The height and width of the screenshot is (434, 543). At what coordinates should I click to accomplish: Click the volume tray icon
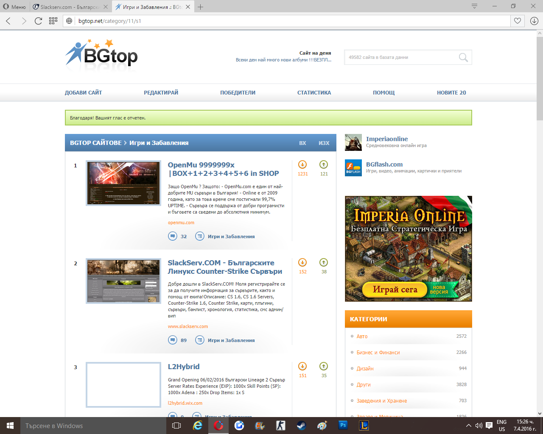click(x=479, y=426)
